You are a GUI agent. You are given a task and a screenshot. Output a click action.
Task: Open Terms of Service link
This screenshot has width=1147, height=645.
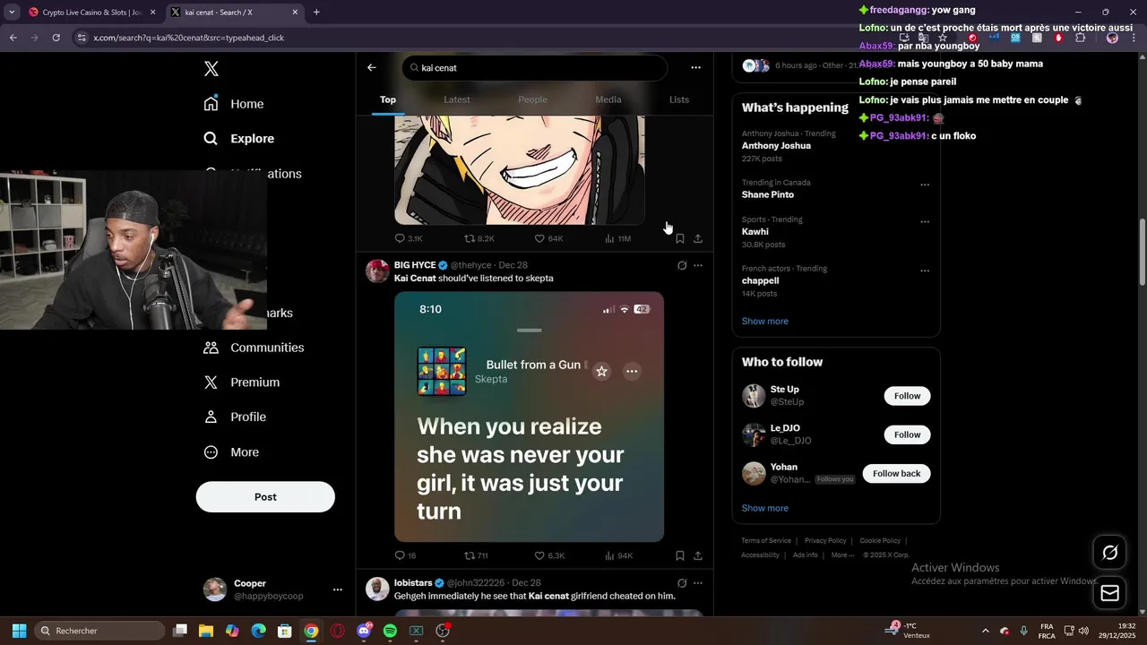766,540
